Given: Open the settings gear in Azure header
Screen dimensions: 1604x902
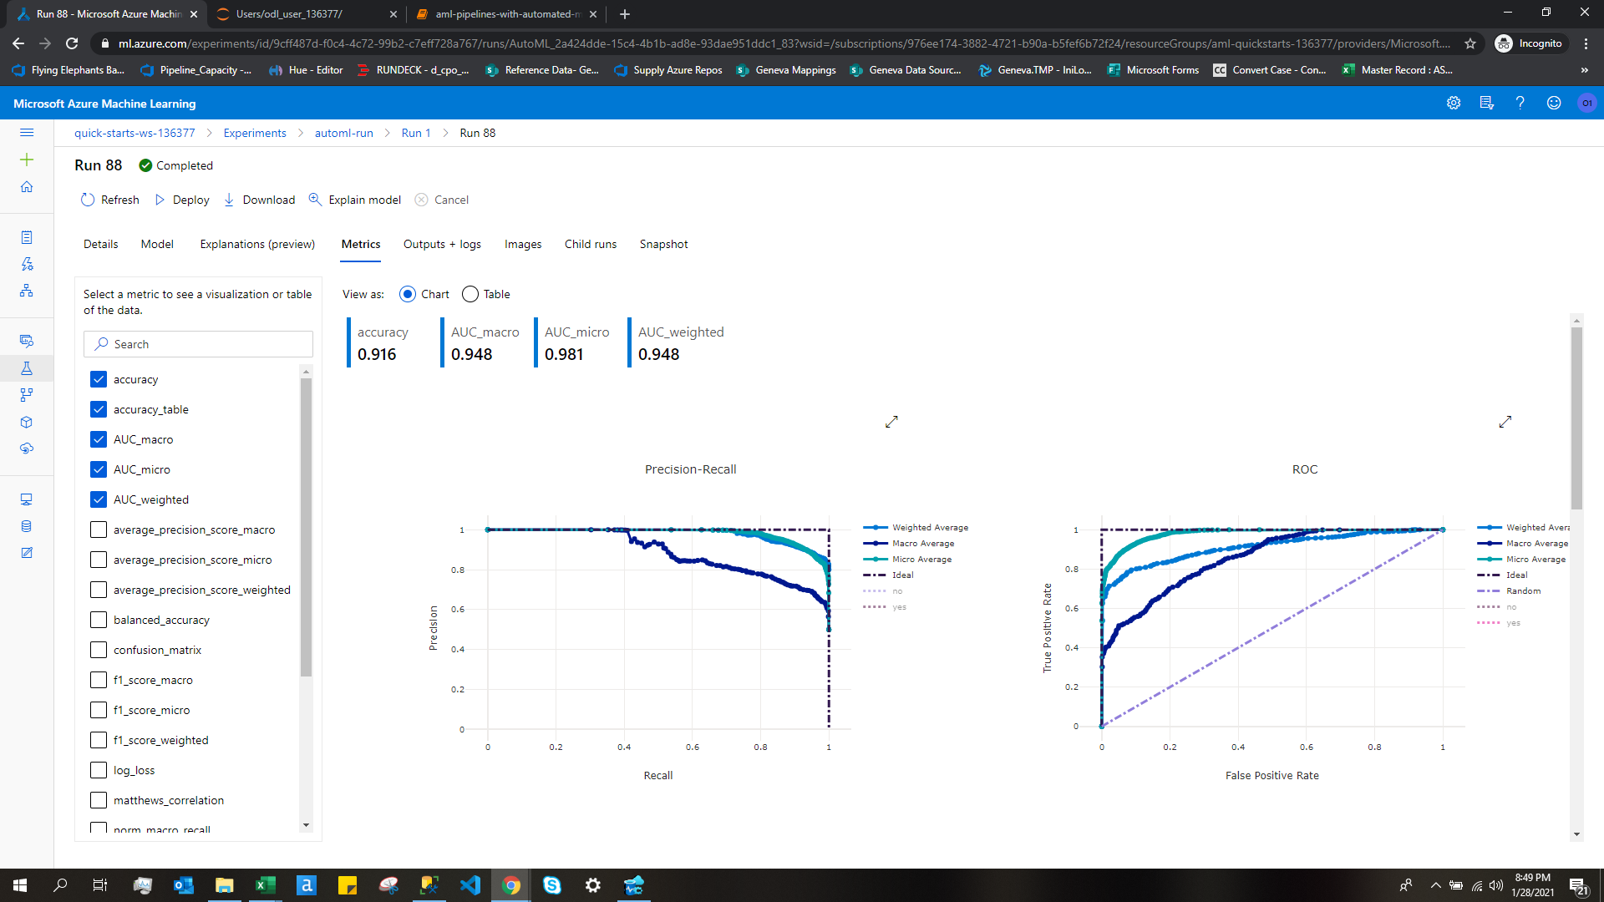Looking at the screenshot, I should tap(1454, 103).
